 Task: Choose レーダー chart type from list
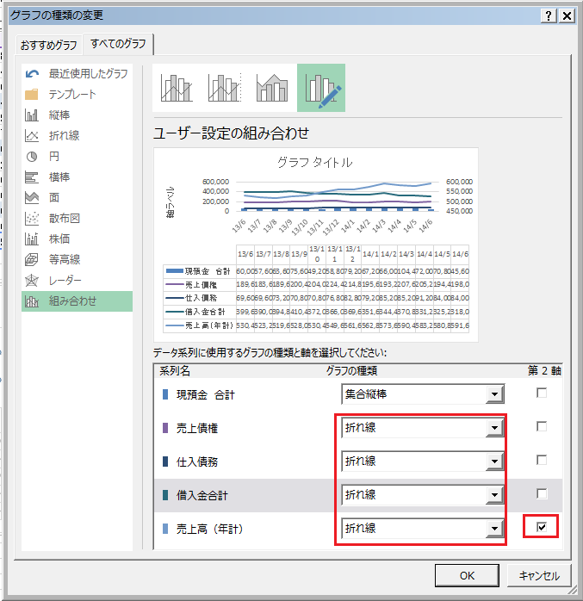click(x=65, y=280)
